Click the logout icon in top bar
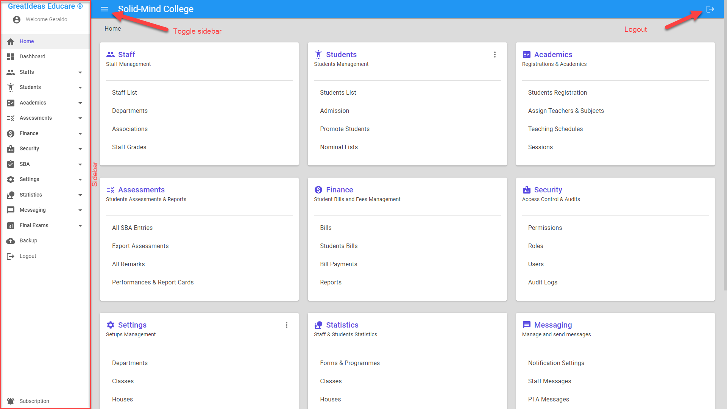Screen dimensions: 727x409 pos(710,9)
